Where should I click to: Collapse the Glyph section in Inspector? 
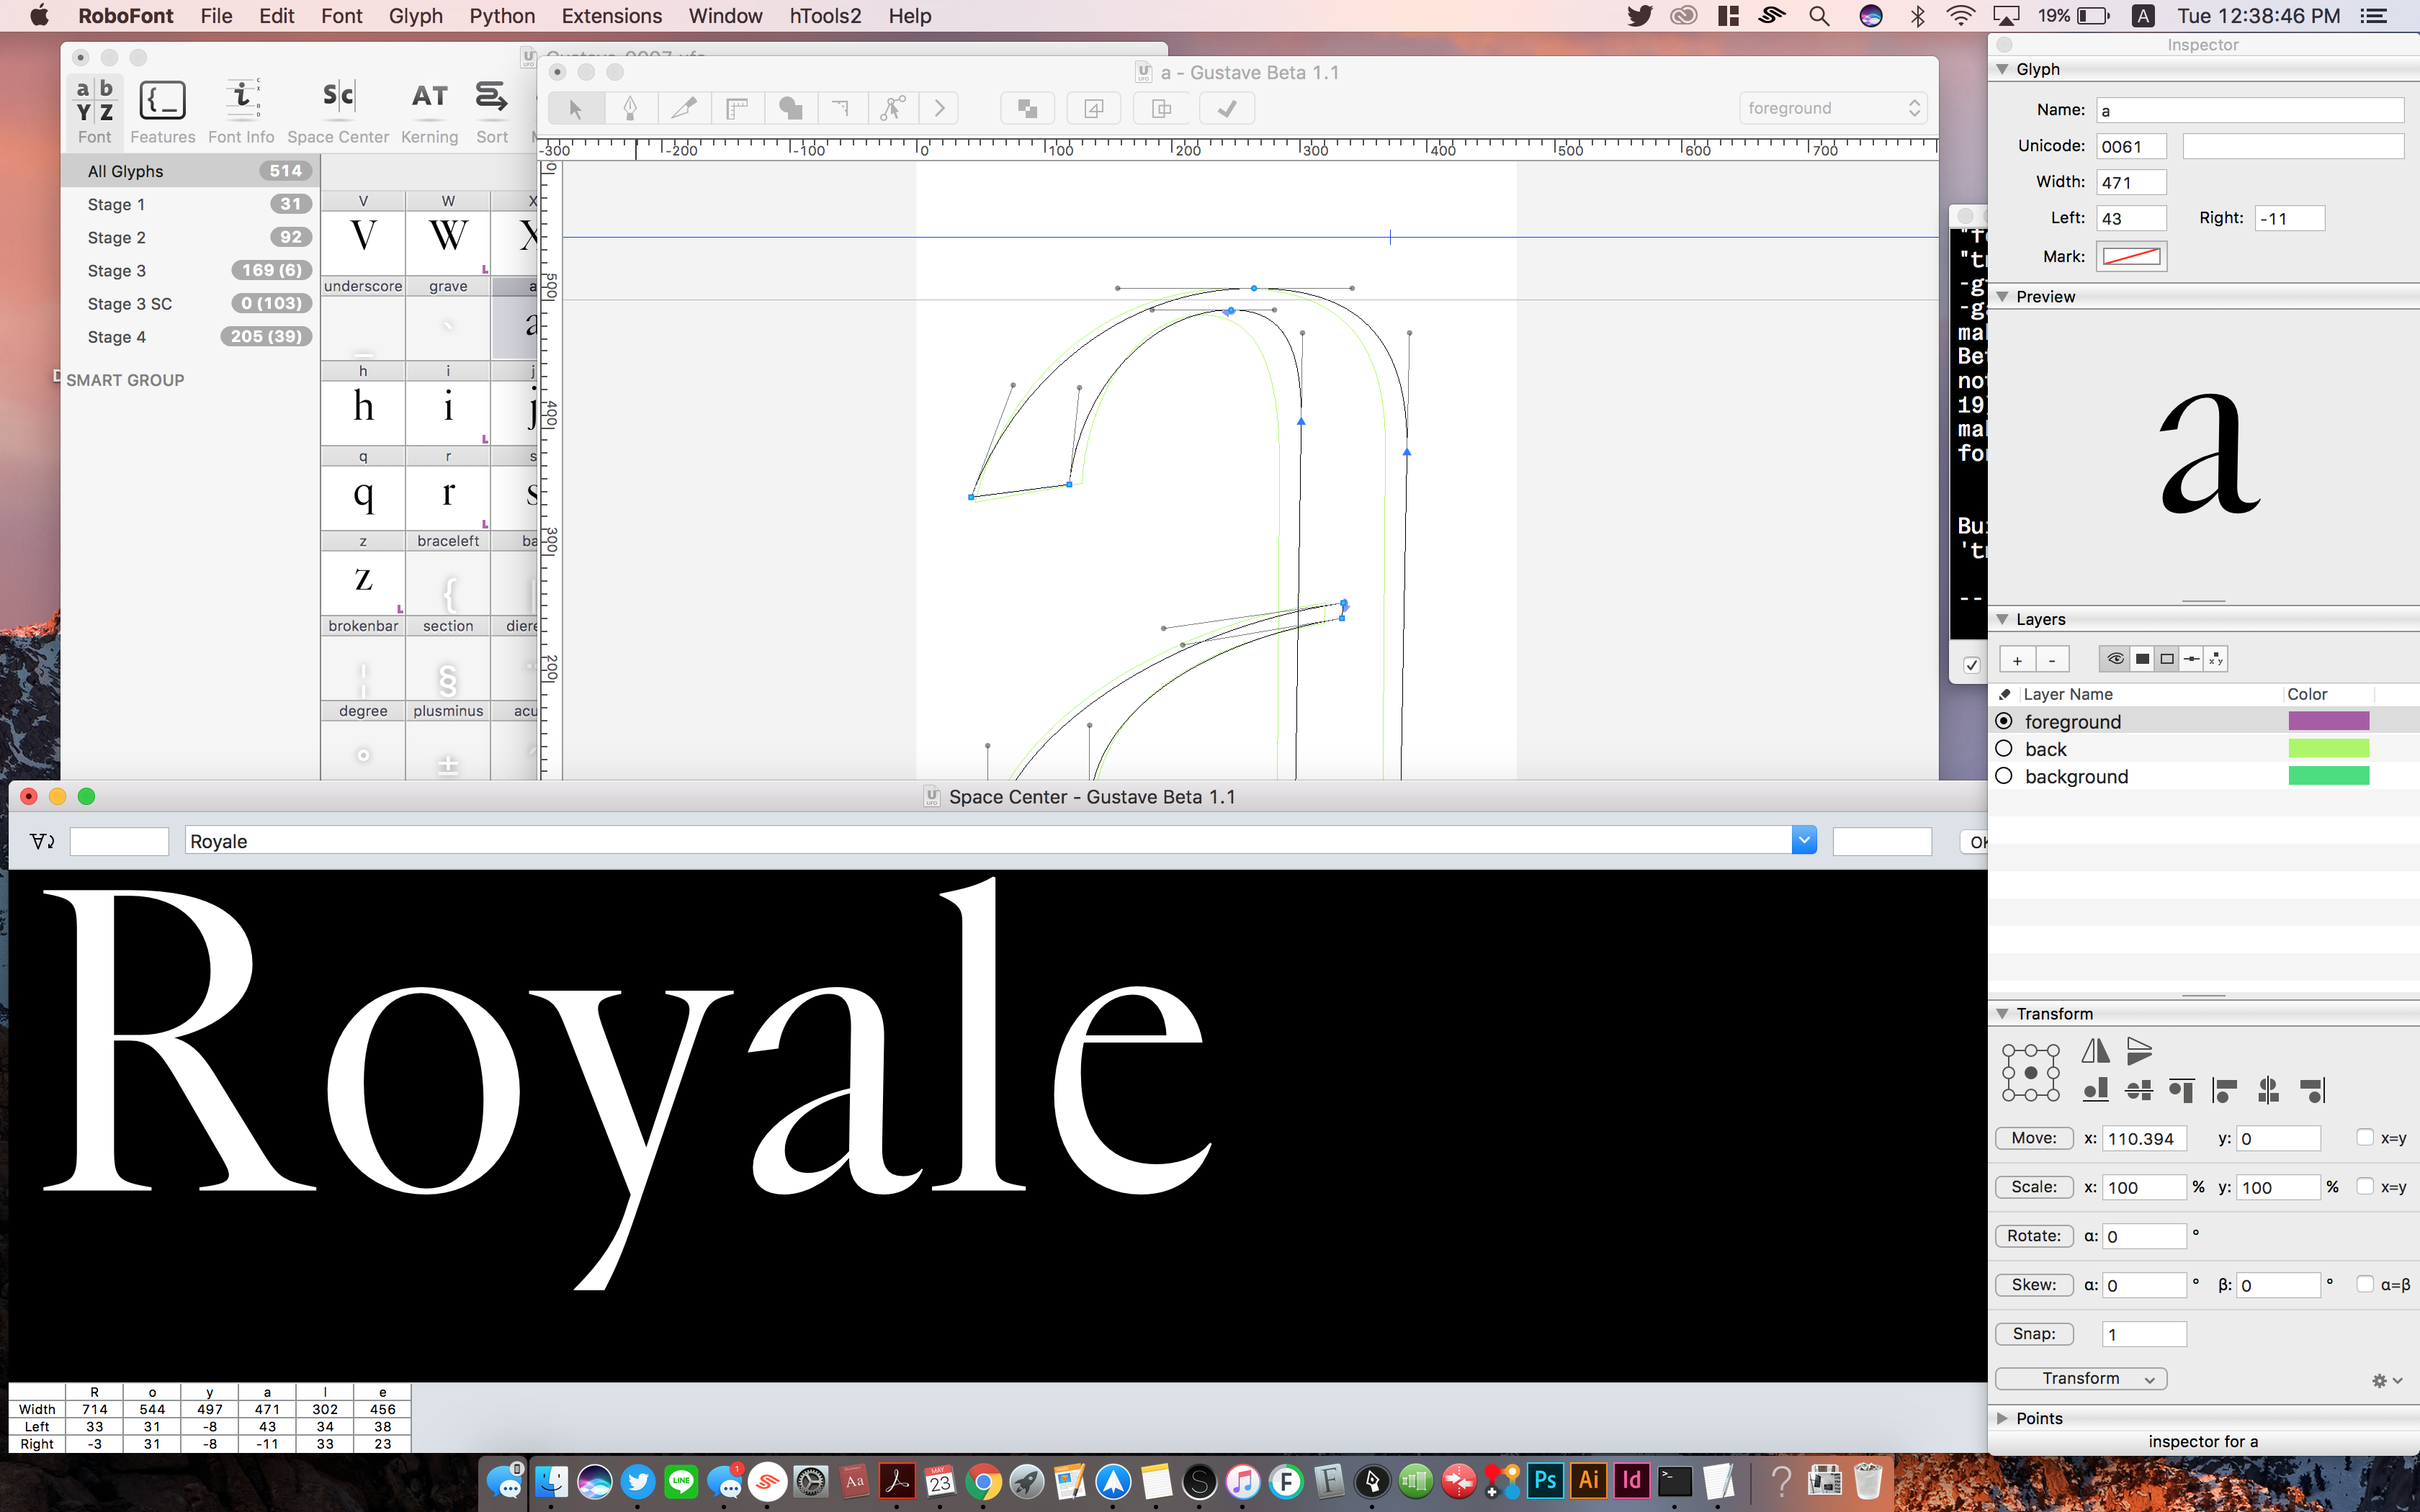(2002, 69)
